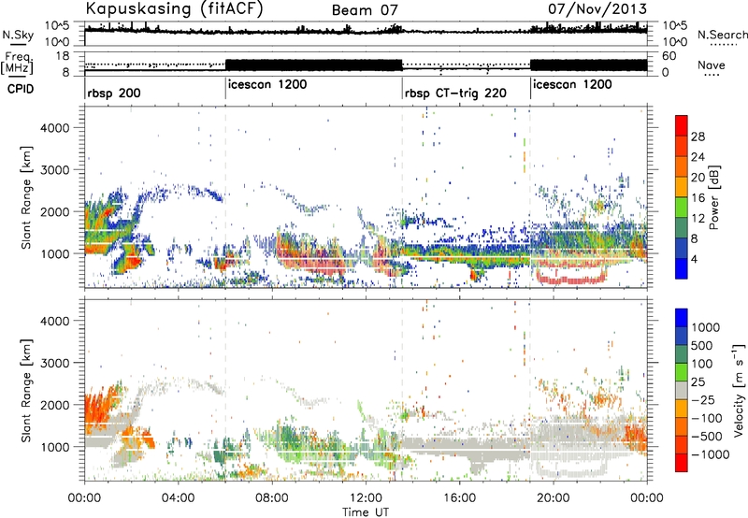
Task: Click the '2000' tick on velocity panel
Action: click(x=54, y=405)
